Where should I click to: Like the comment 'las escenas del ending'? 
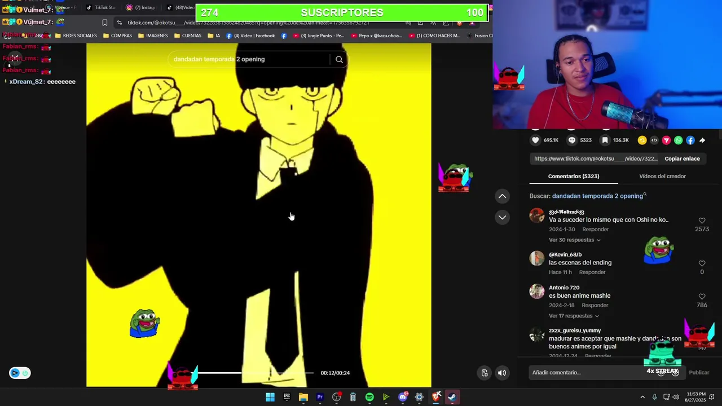coord(702,263)
